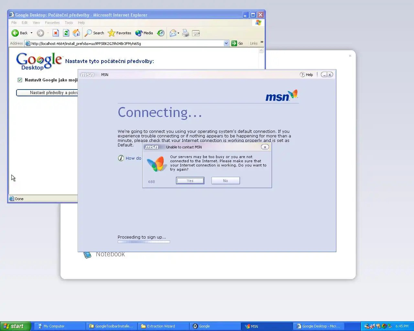
Task: Click 'Nastavit předvolby a pokra' button
Action: pos(47,93)
